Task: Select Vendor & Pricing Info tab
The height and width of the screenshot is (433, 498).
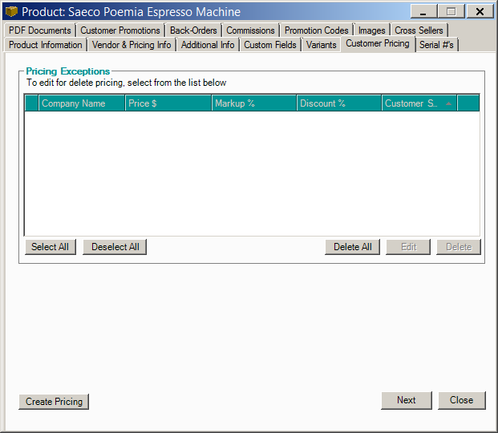Action: 132,45
